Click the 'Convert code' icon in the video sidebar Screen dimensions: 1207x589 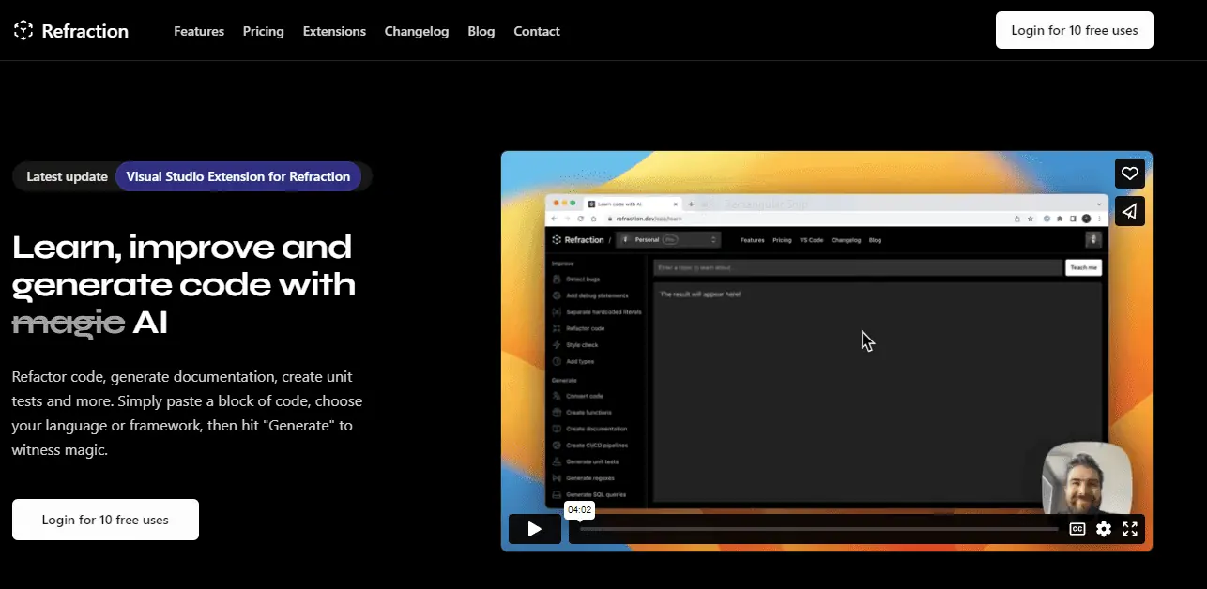[557, 396]
